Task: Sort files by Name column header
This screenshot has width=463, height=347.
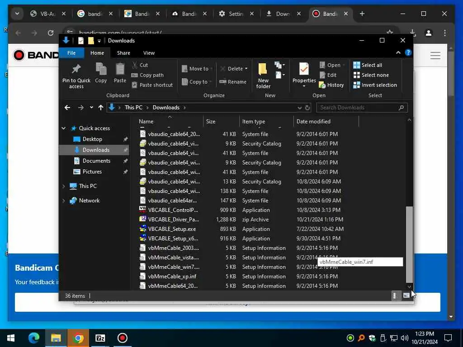Action: [146, 121]
